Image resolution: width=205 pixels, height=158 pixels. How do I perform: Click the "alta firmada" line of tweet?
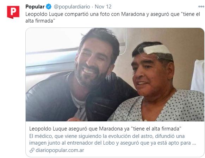[x=39, y=21]
